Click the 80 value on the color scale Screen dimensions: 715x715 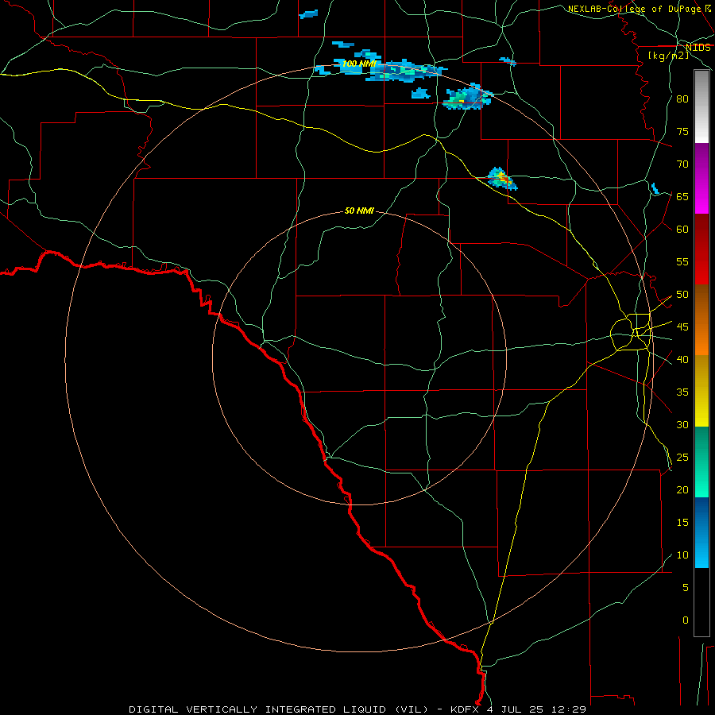tap(682, 99)
